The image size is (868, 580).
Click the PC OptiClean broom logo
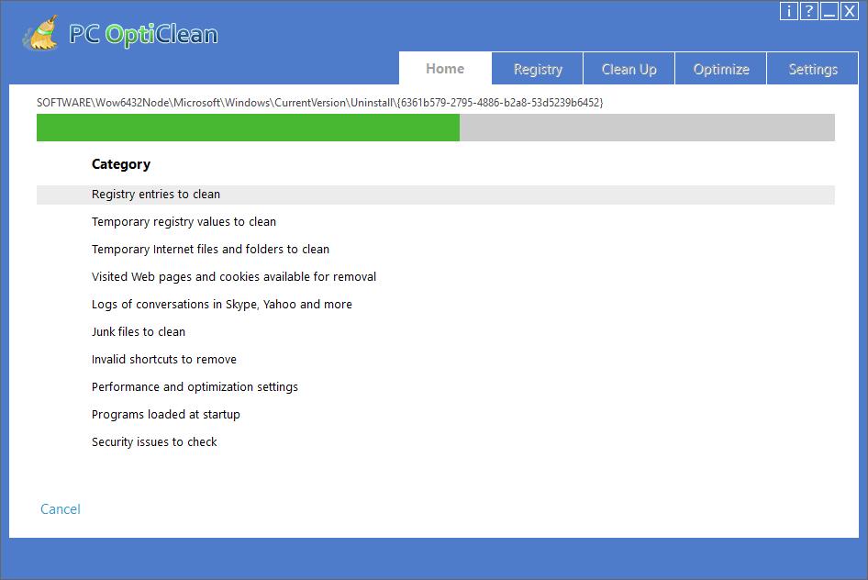[40, 34]
